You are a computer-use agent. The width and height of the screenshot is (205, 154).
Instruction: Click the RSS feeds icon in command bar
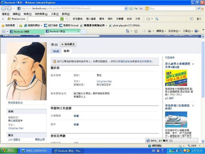click(136, 31)
